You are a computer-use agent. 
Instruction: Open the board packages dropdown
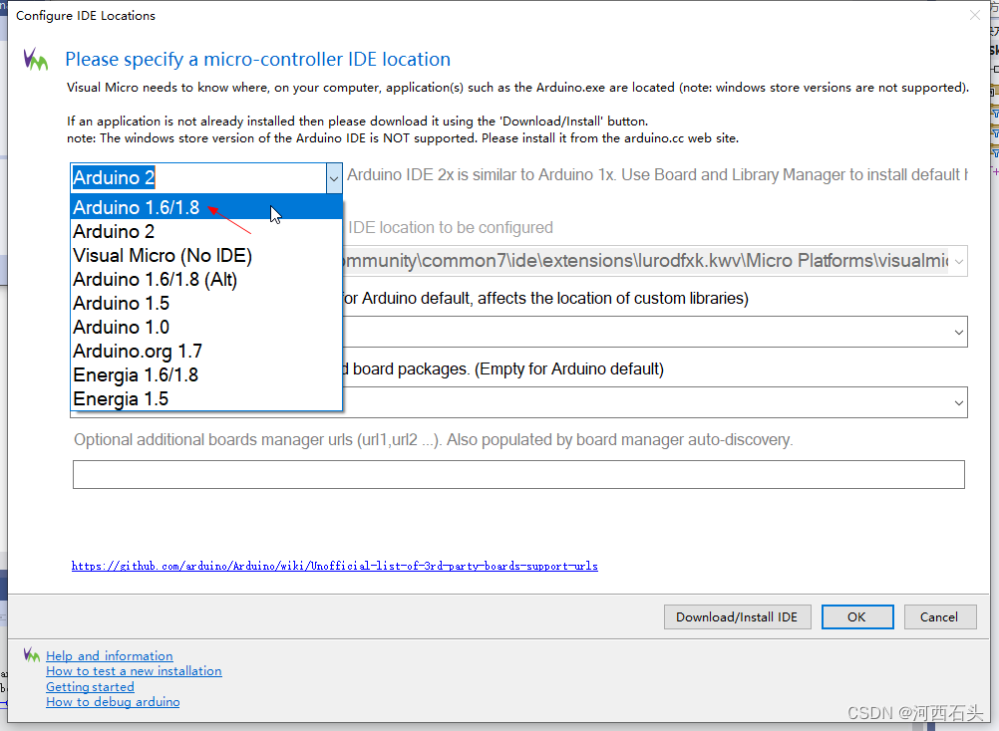956,401
